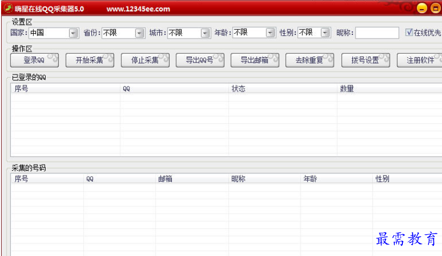Screen dimensions: 442x256
Task: Click the green app logo in title bar
Action: tap(8, 8)
